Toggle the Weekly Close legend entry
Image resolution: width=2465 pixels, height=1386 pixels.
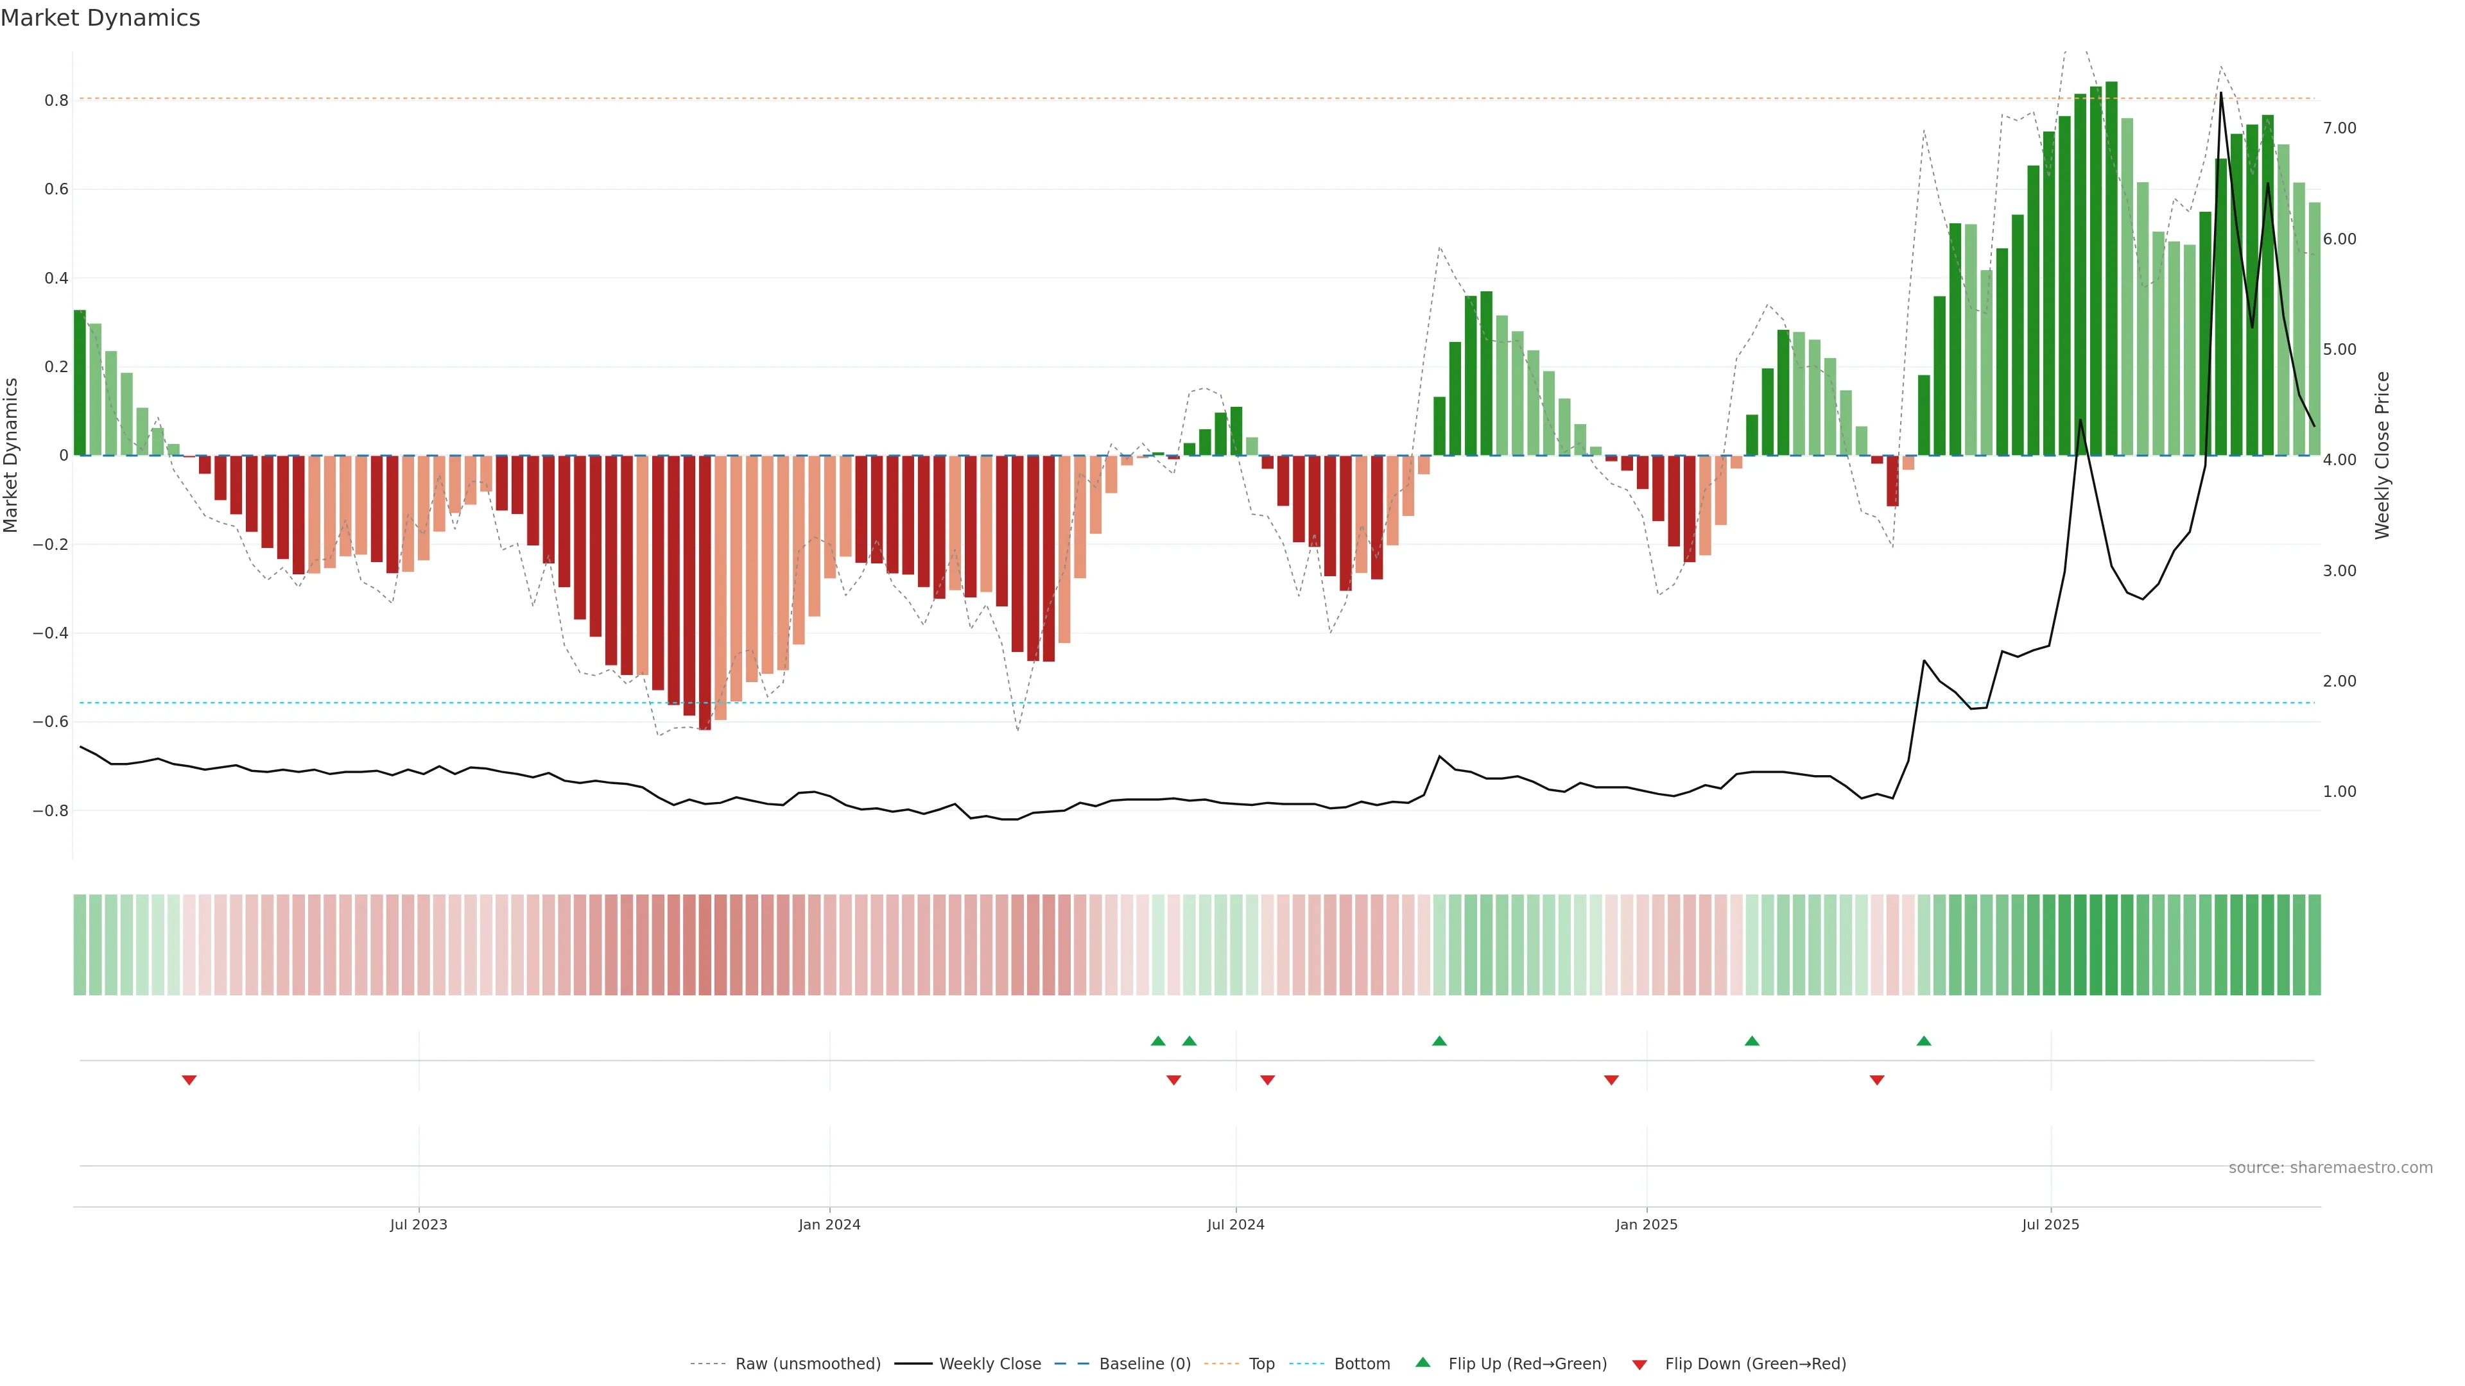[989, 1364]
